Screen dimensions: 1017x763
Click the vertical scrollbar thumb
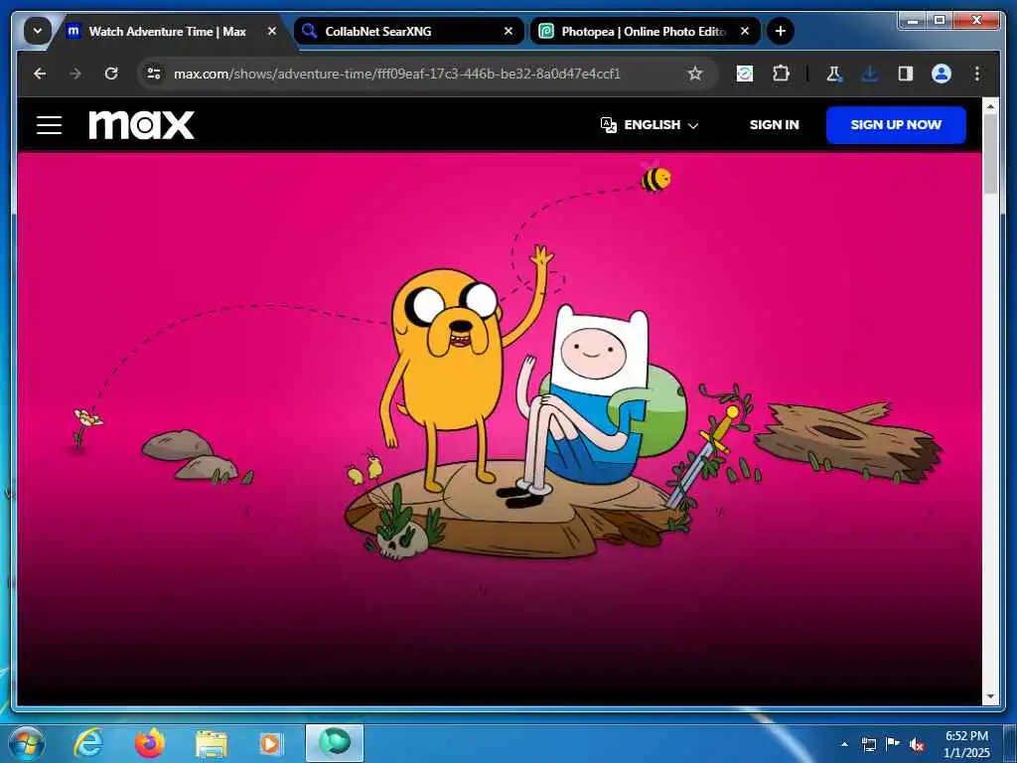990,154
